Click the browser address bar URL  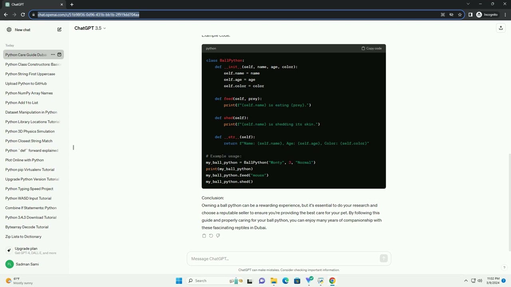point(88,15)
